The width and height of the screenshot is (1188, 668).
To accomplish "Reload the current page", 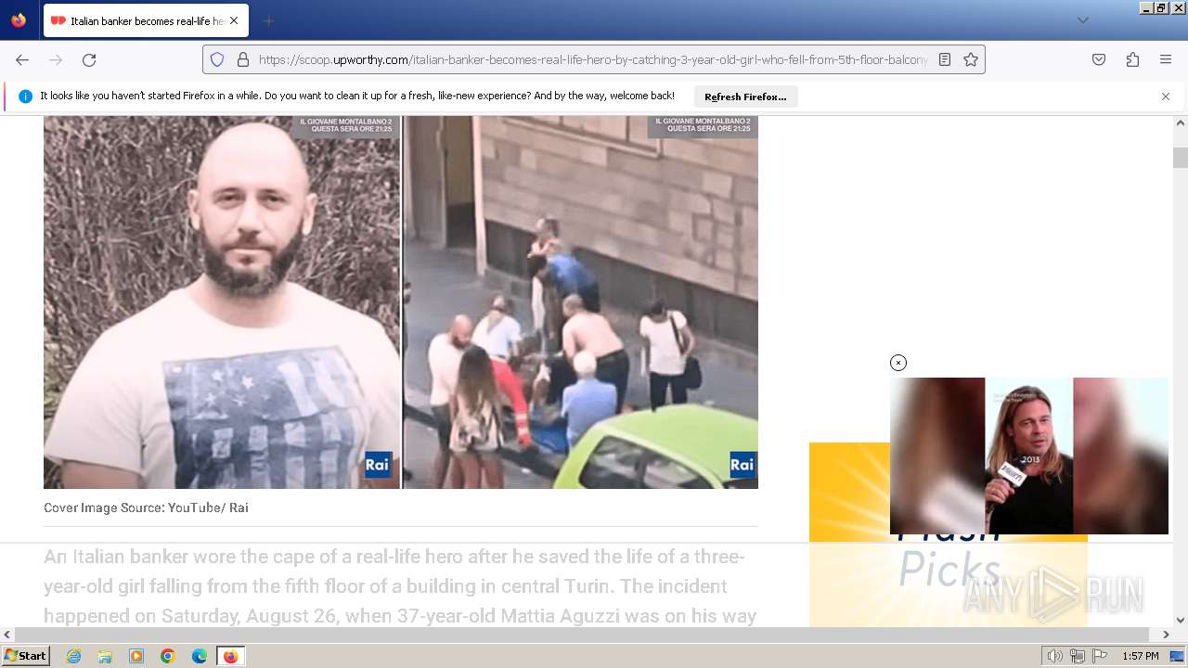I will click(89, 59).
